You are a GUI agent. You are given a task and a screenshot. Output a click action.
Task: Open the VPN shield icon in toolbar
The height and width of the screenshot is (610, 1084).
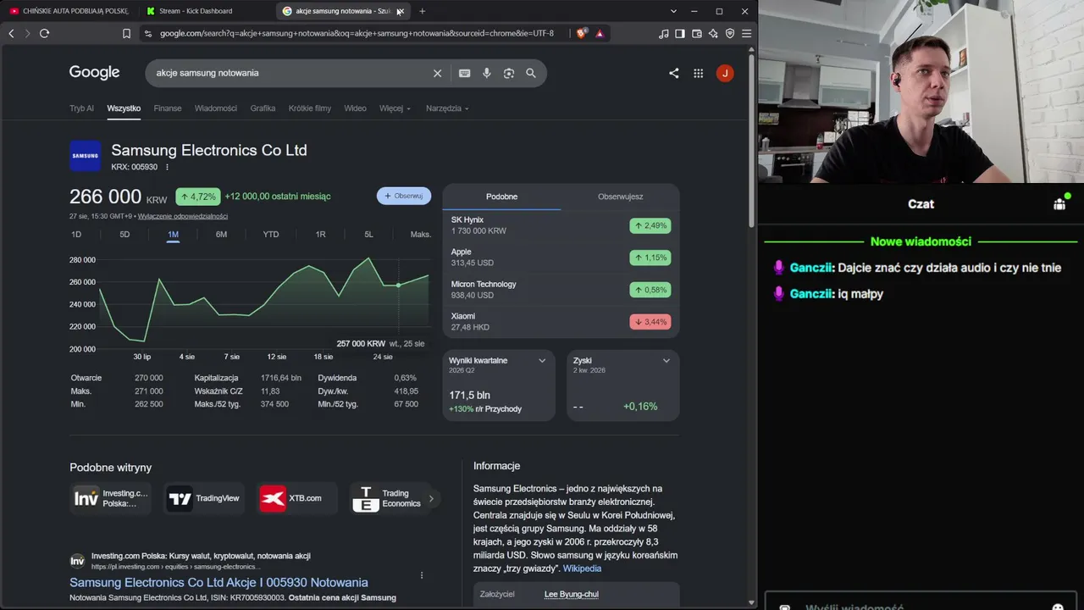coord(730,33)
